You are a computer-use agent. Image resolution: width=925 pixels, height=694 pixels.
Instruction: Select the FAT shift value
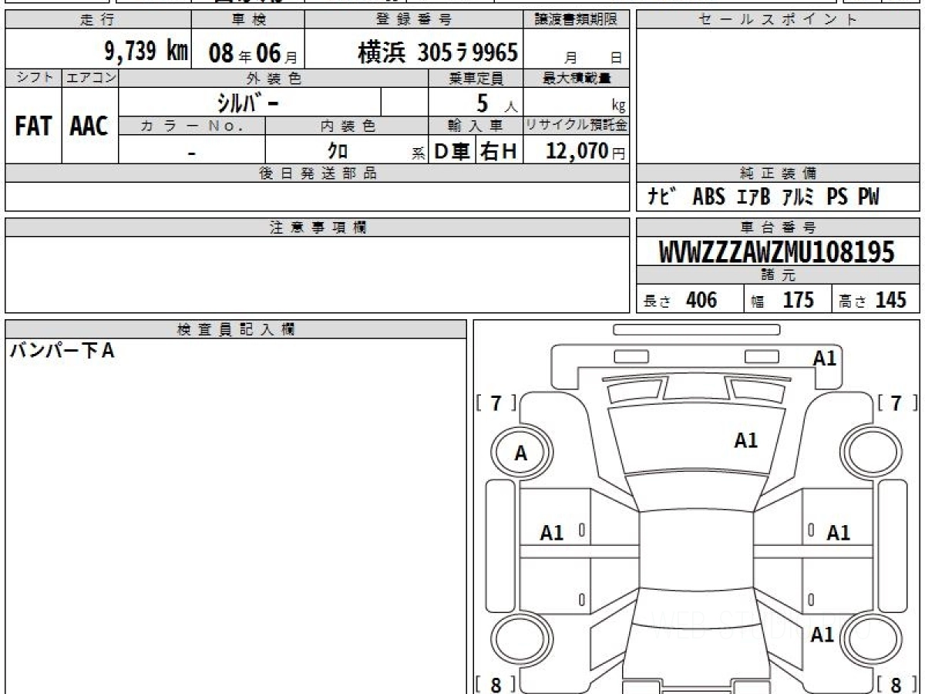(x=33, y=126)
